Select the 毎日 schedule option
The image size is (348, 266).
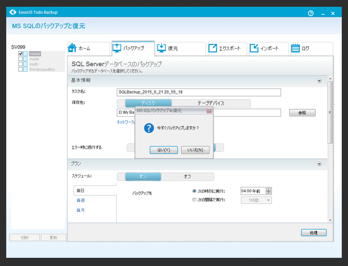point(95,191)
